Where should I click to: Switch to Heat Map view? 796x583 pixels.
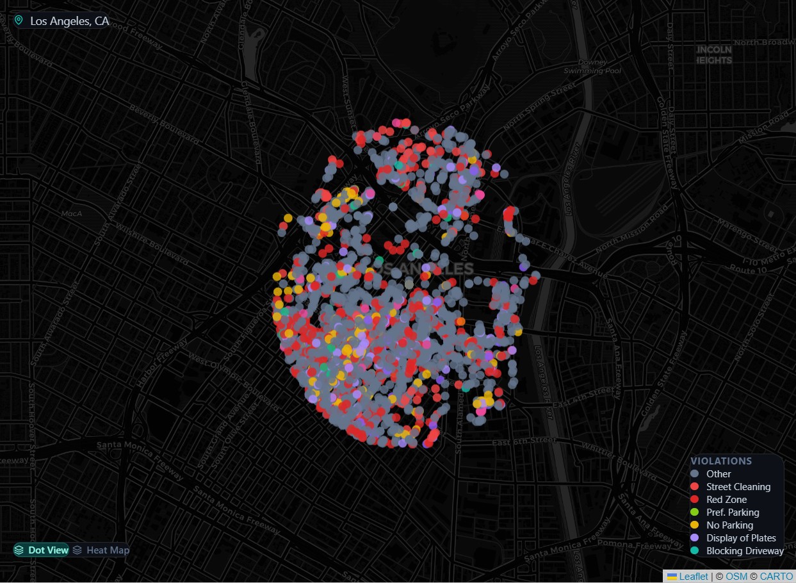tap(101, 550)
